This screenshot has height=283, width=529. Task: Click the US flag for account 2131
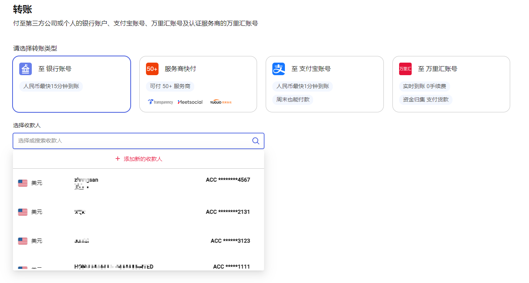[23, 212]
